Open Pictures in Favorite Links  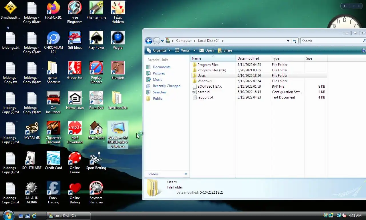click(159, 73)
